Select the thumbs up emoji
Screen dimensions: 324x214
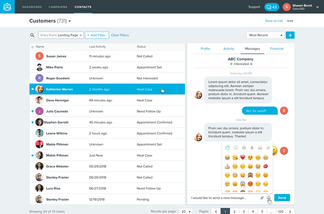[227, 166]
